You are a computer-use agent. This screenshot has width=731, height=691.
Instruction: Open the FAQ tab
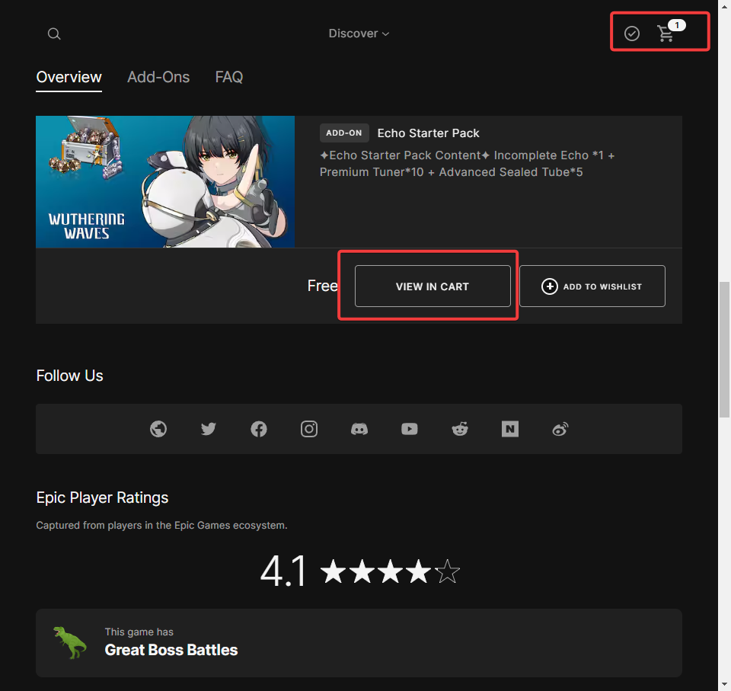[229, 77]
